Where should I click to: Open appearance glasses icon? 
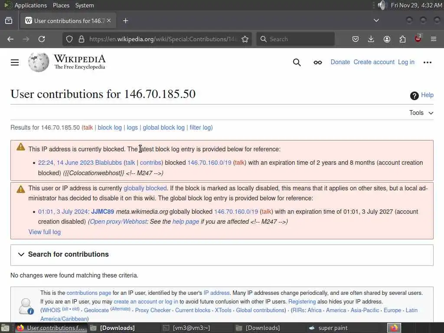pos(318,62)
